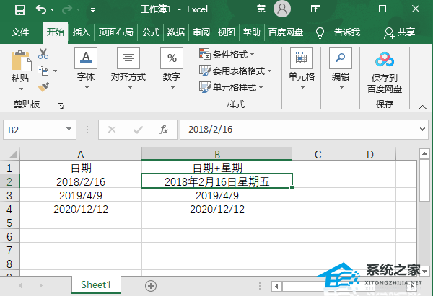
Task: Open 单元格样式 cell styles menu
Action: [231, 87]
